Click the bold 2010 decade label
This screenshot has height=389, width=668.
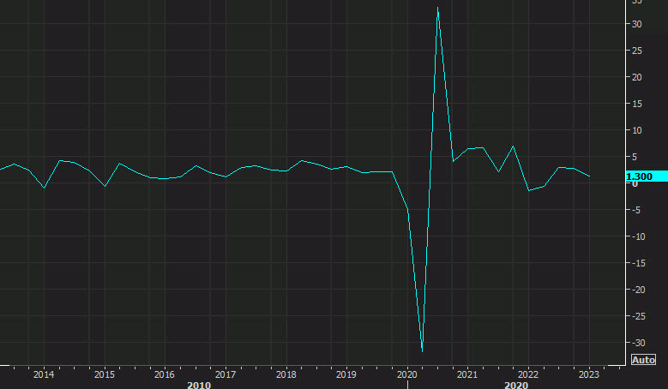click(198, 385)
